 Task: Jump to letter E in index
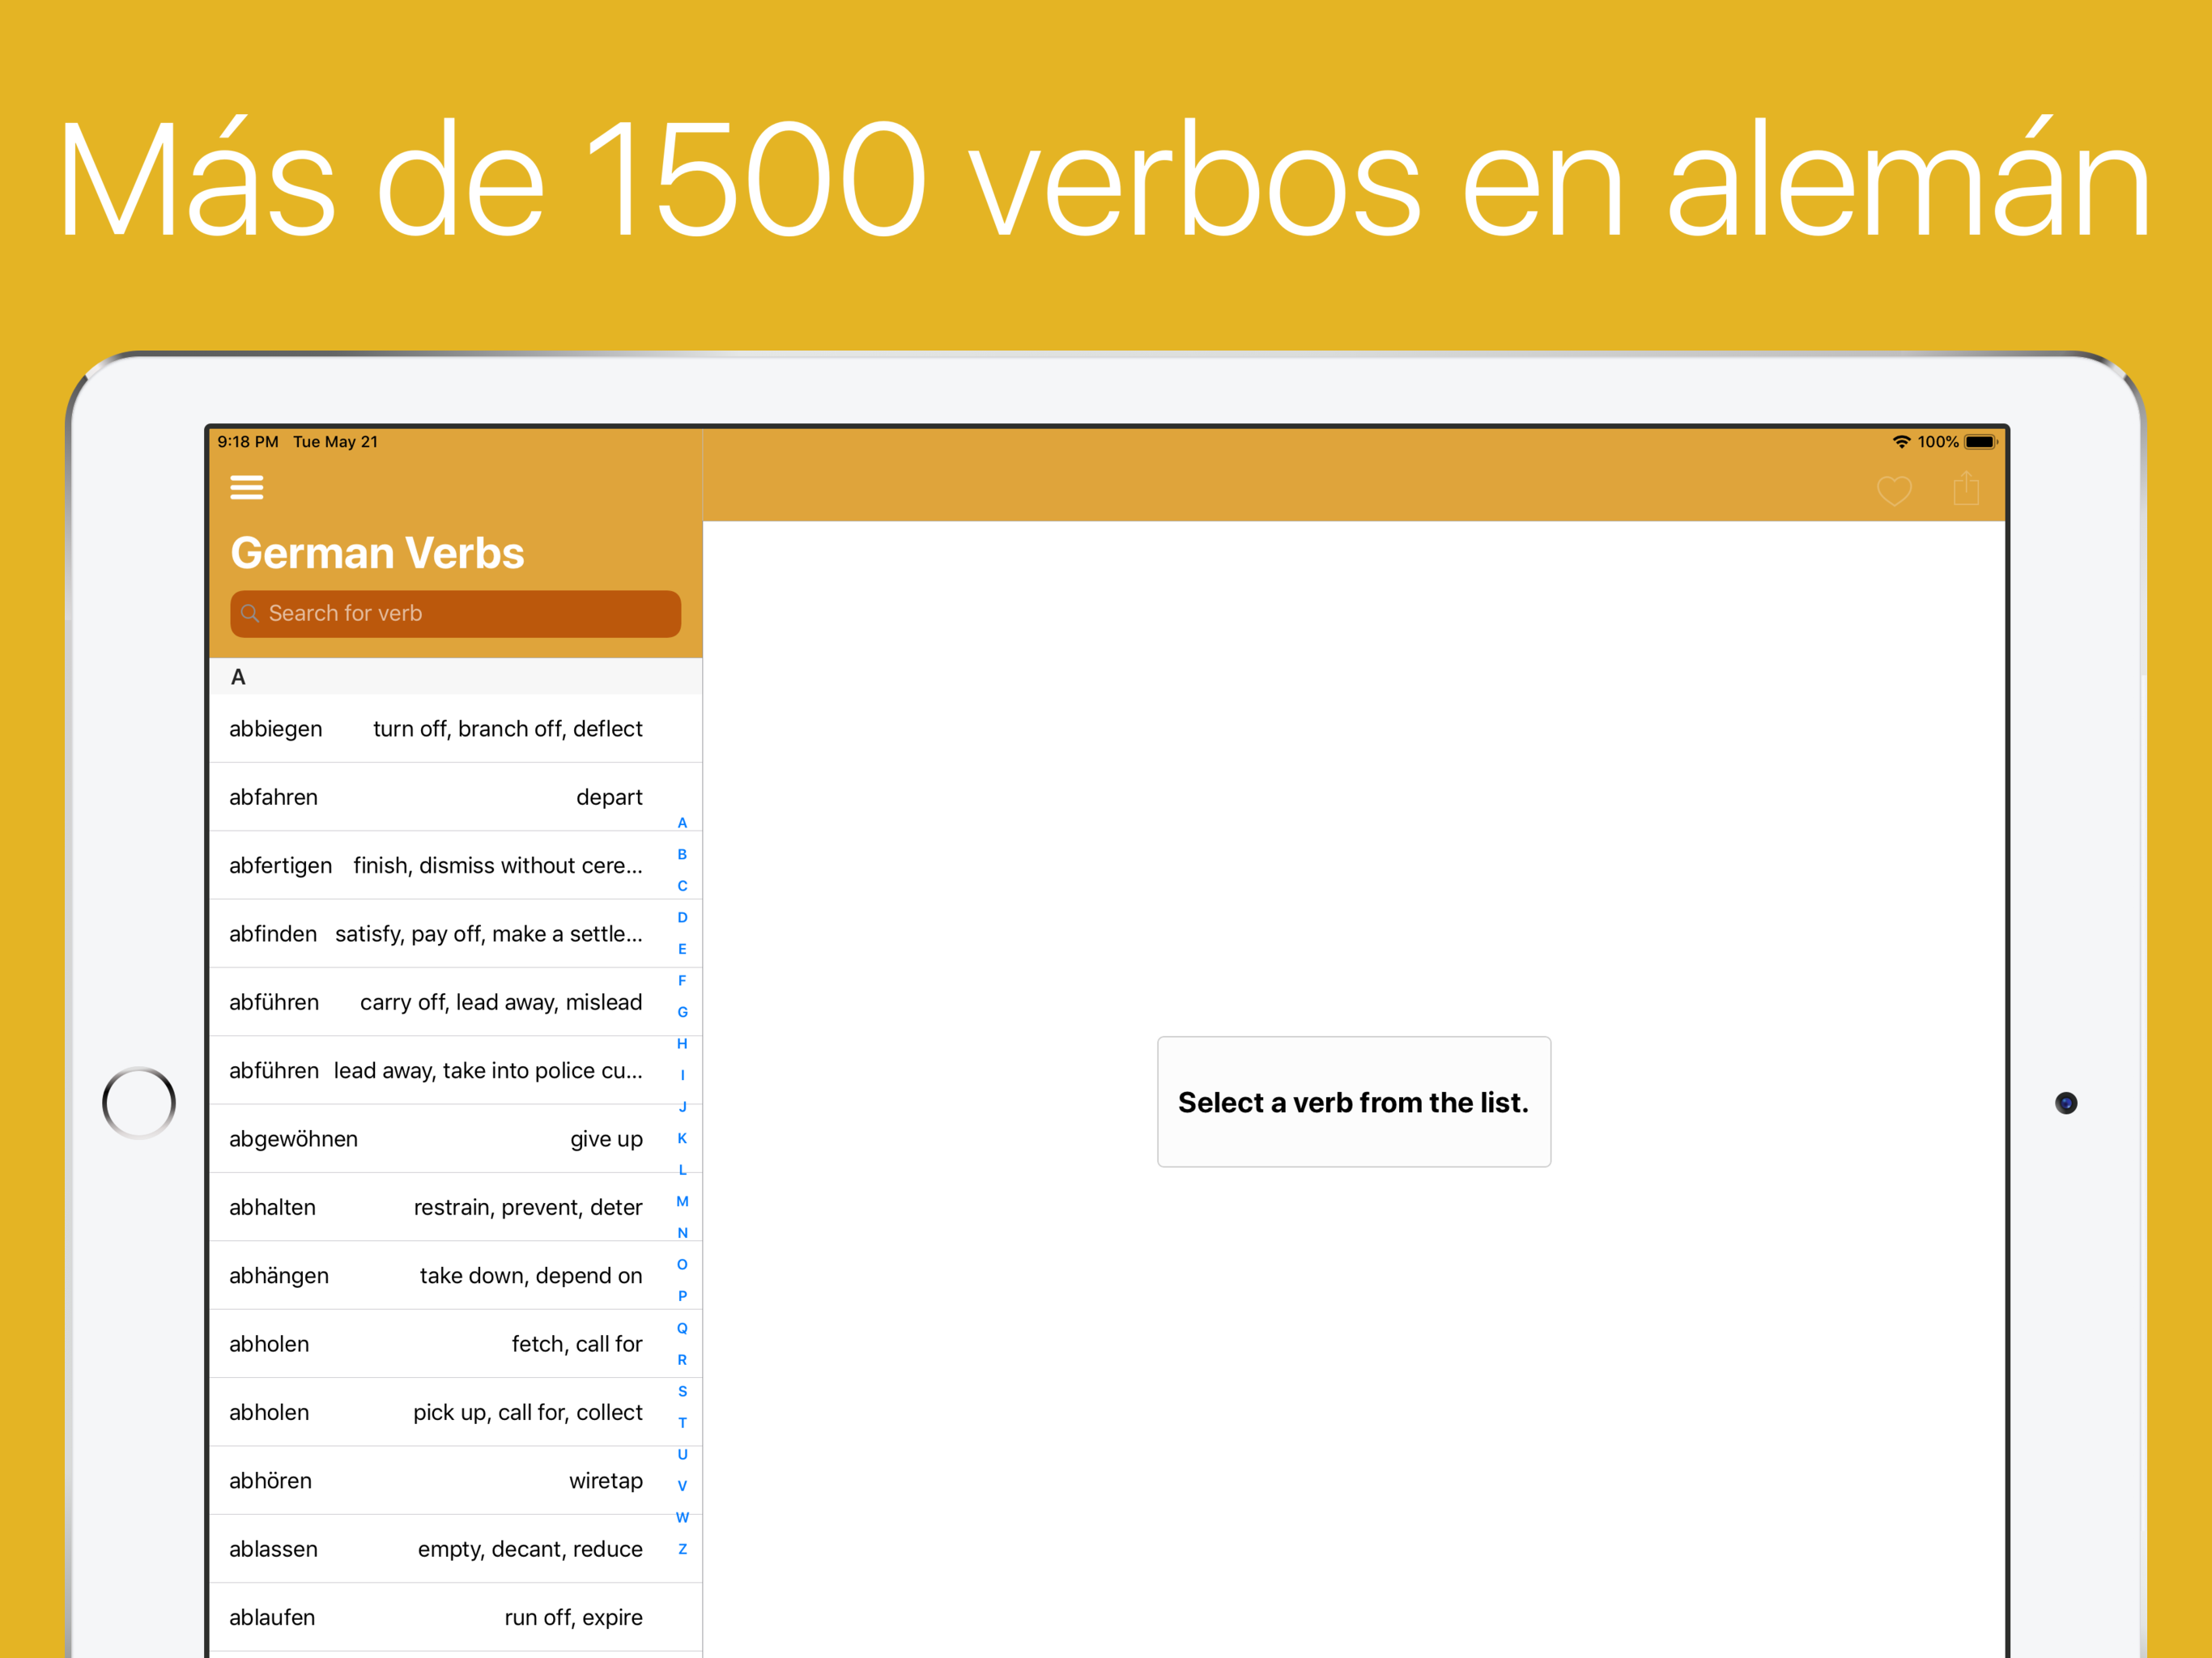[682, 949]
